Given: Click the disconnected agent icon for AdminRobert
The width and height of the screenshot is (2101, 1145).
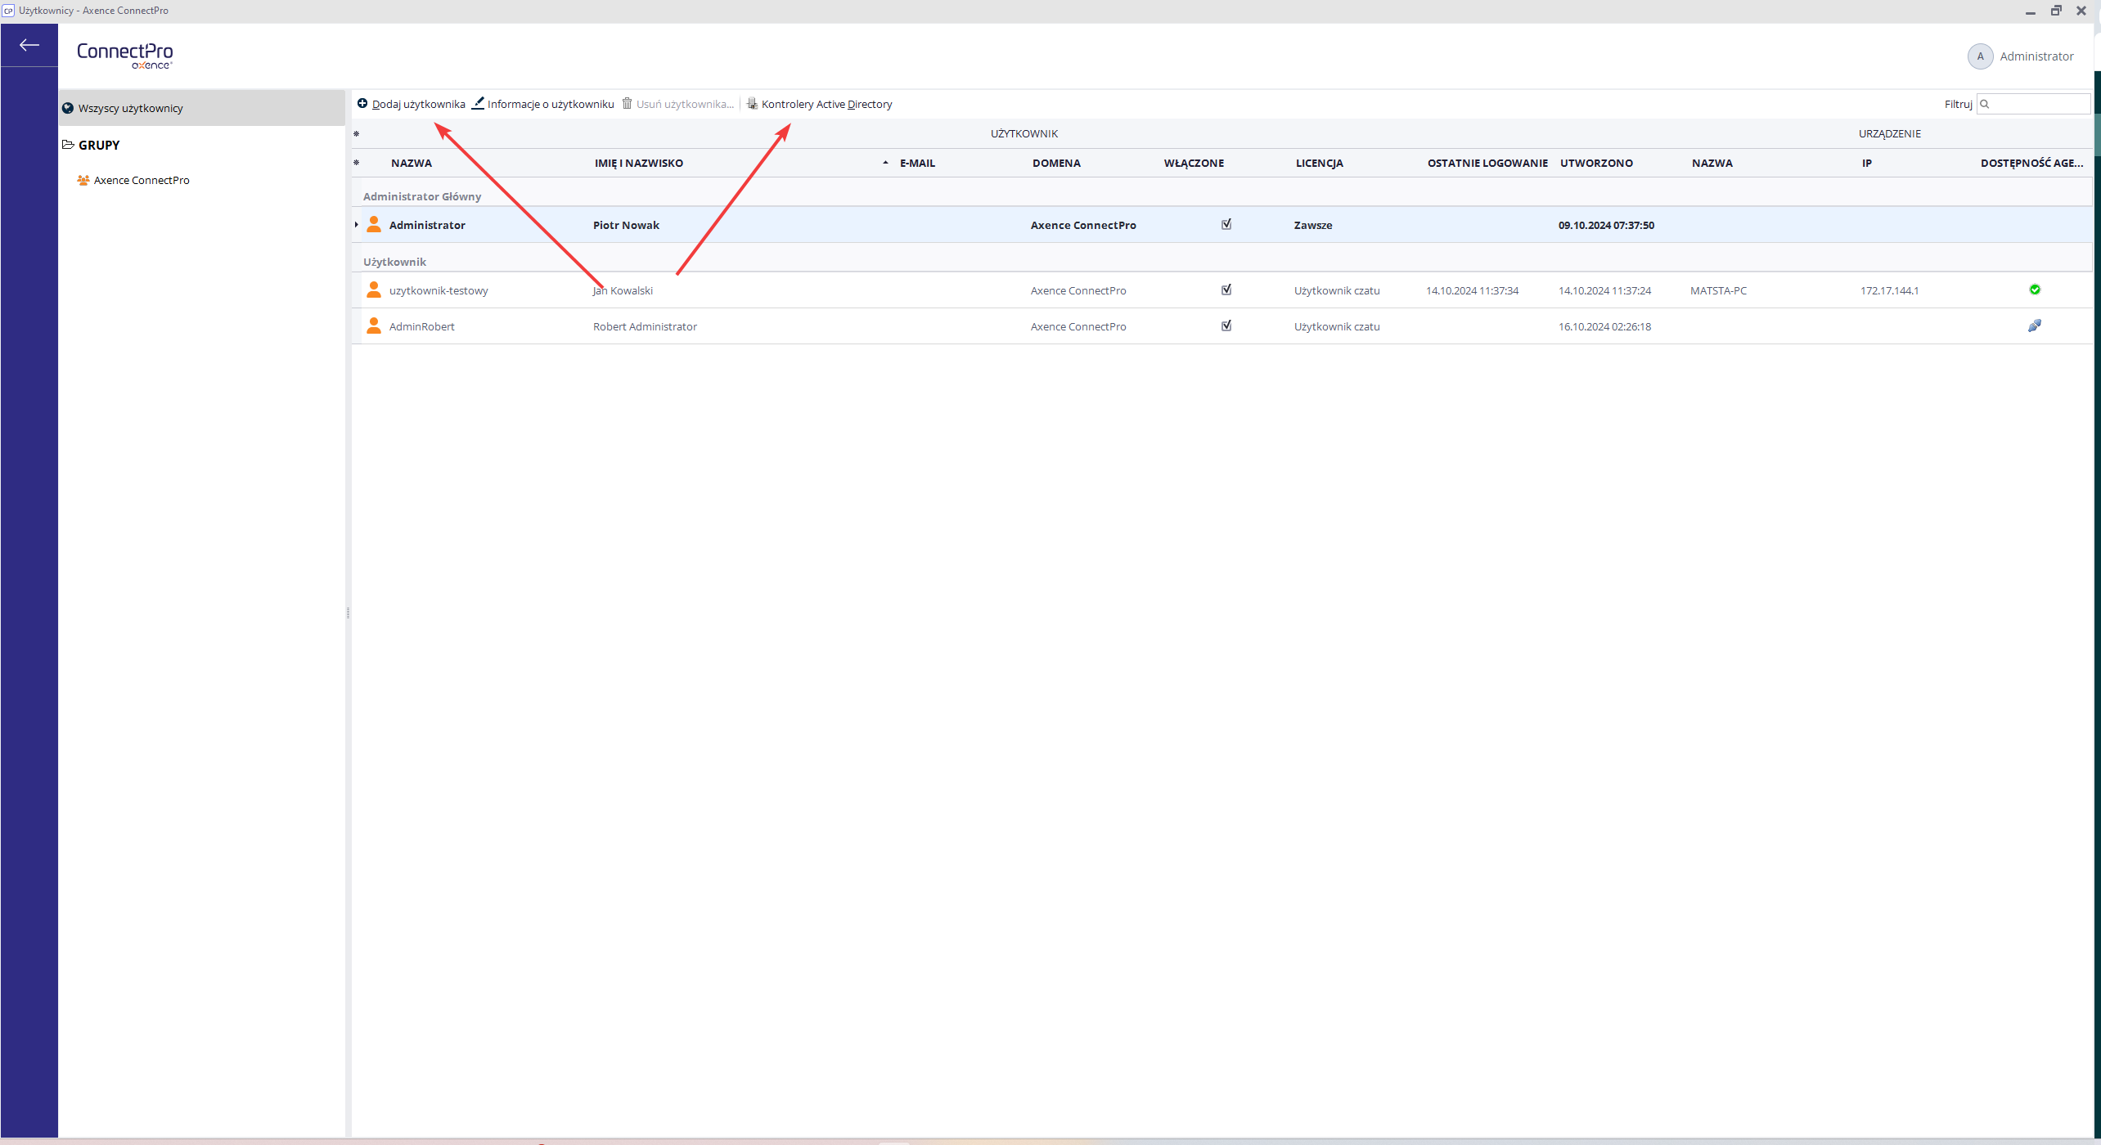Looking at the screenshot, I should pyautogui.click(x=2035, y=326).
